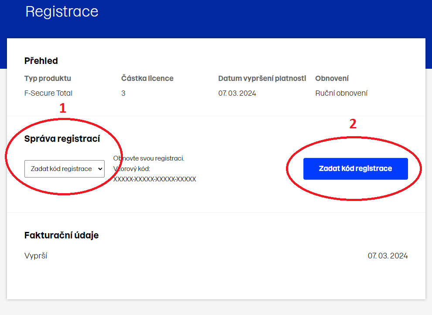Click the expiry date in the Přehled section

237,93
